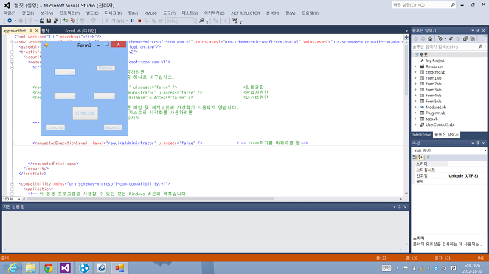Click Sync with Active Document icon
489x274 pixels.
click(451, 38)
